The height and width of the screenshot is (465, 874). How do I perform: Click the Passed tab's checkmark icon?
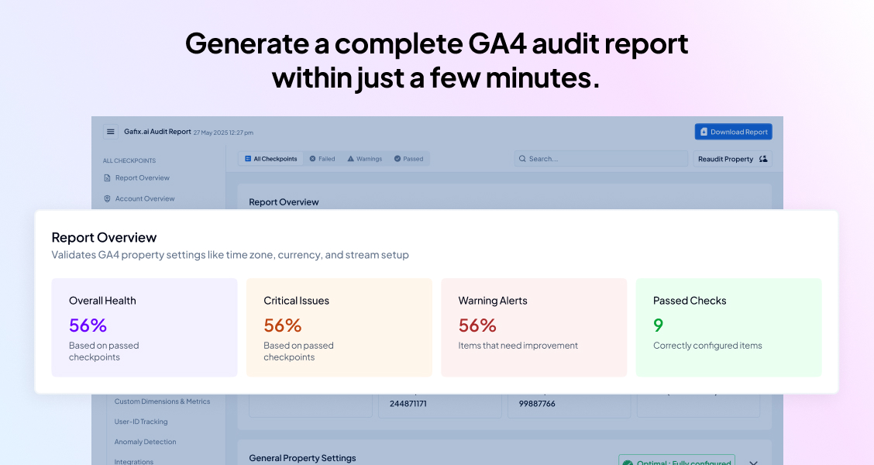tap(397, 159)
